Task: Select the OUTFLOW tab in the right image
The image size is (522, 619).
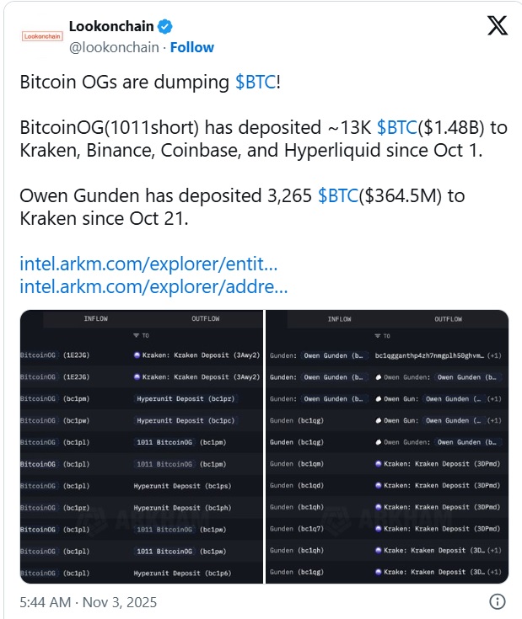Action: point(448,319)
